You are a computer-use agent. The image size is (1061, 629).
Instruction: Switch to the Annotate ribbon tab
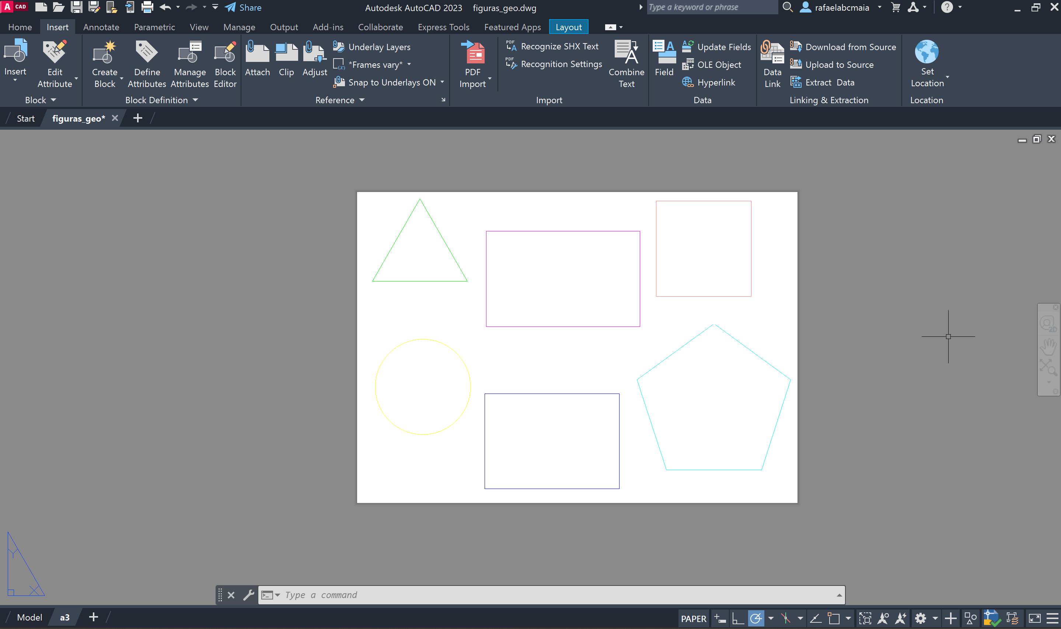(101, 27)
